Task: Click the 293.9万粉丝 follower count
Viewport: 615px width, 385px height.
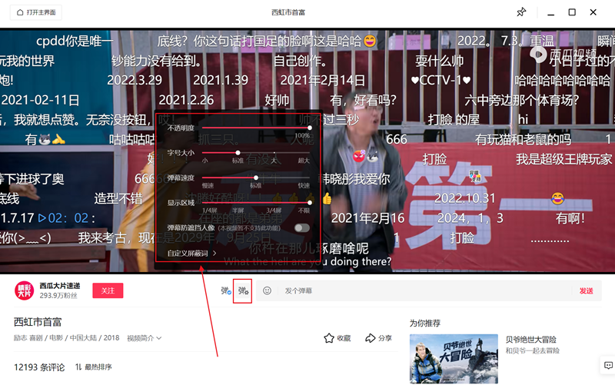Action: pyautogui.click(x=58, y=296)
